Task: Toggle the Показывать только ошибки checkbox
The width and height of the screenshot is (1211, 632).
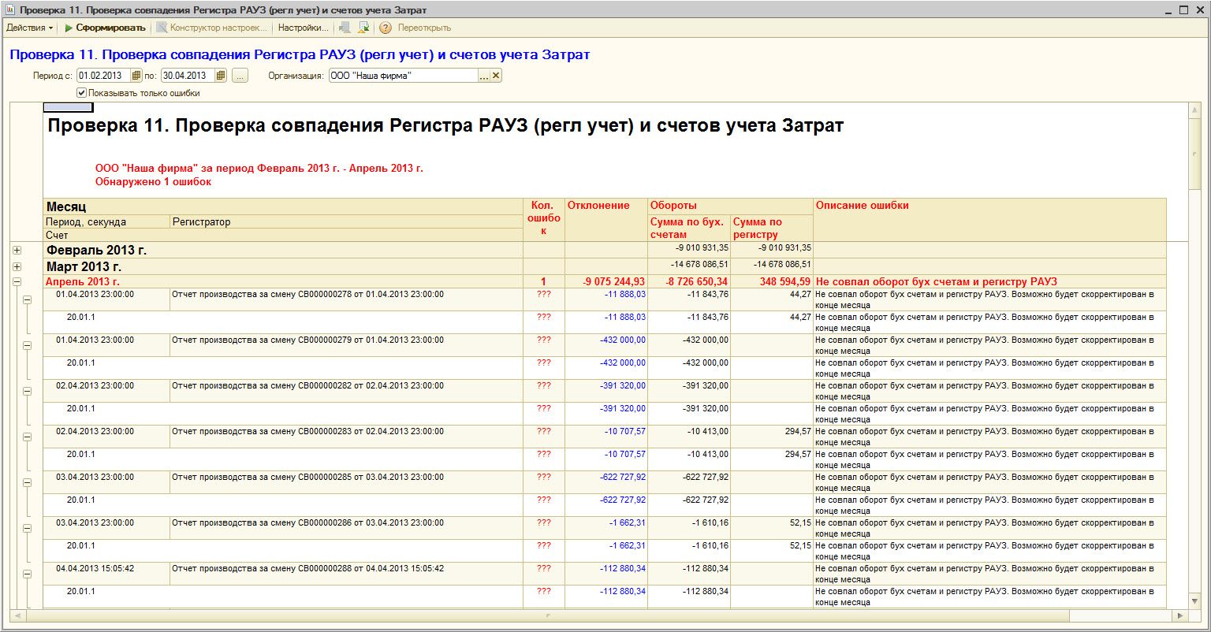Action: 81,93
